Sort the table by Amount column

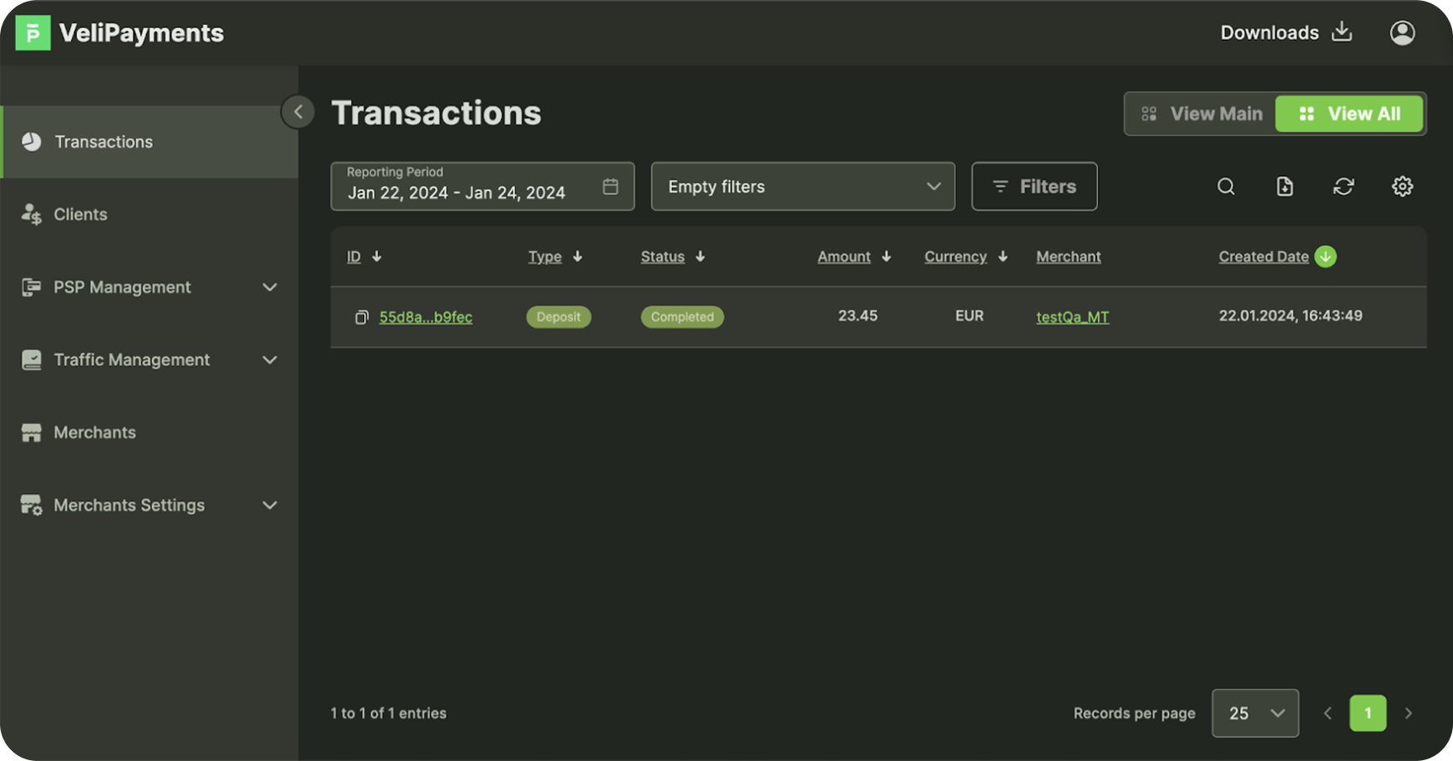(x=844, y=257)
